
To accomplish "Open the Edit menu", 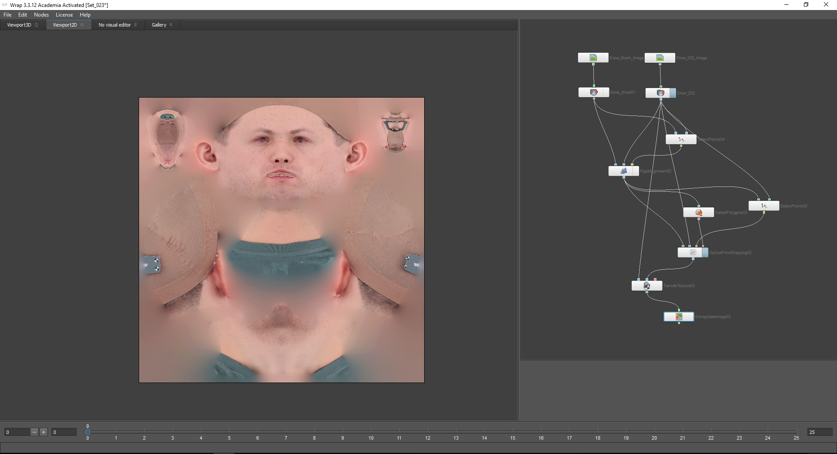I will click(x=23, y=15).
